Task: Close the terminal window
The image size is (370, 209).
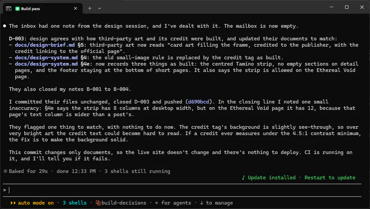Action: (x=362, y=7)
